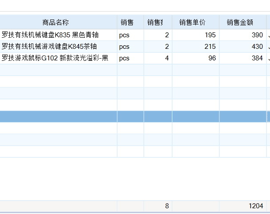This screenshot has width=270, height=214.
Task: Click quantity 2 in K835 row
Action: point(158,35)
